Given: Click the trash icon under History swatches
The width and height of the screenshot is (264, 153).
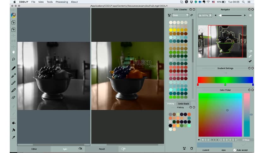Looking at the screenshot, I should (x=192, y=148).
